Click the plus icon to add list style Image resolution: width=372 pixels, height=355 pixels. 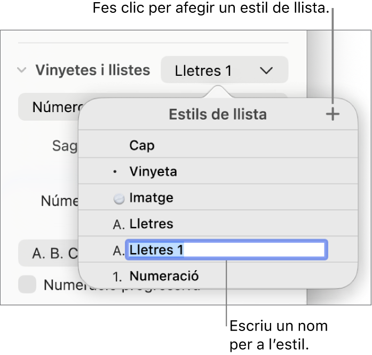[333, 114]
